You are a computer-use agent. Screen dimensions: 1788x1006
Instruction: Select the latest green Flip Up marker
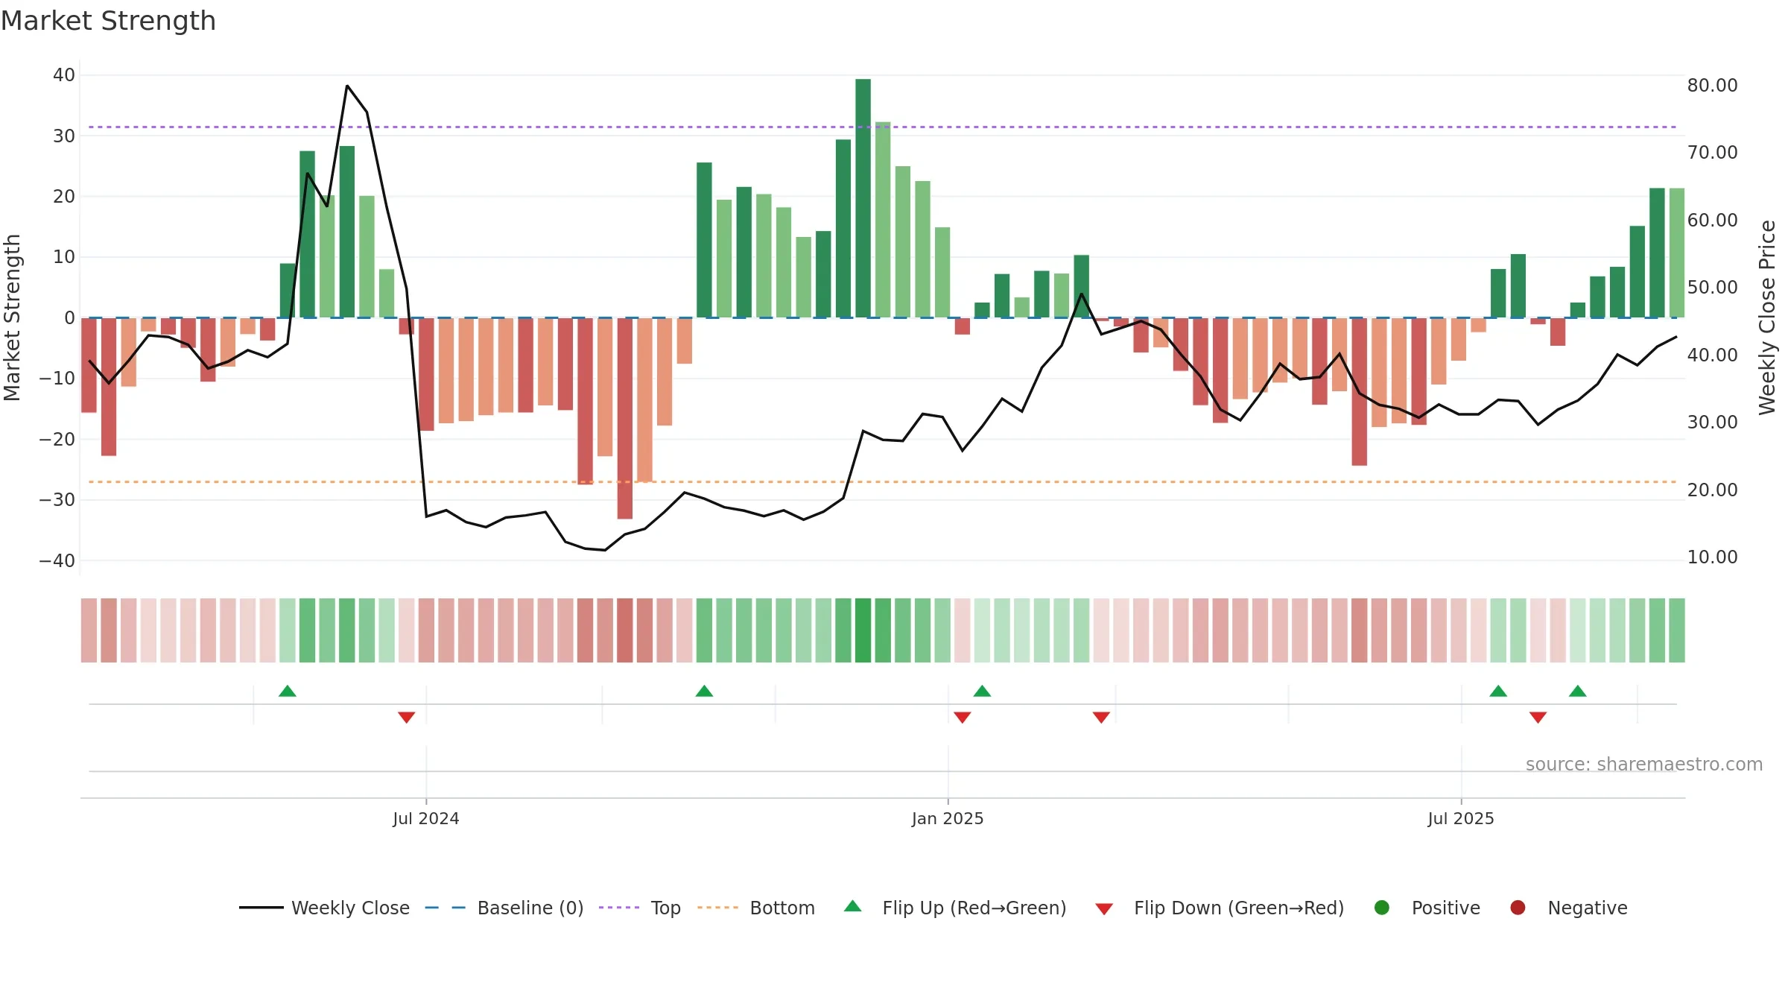coord(1577,691)
